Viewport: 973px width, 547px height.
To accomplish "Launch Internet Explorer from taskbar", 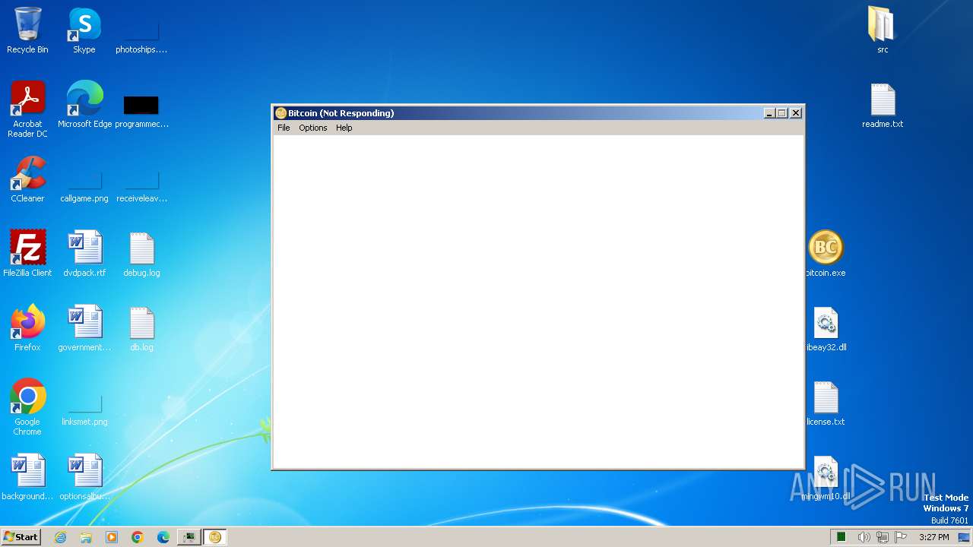I will [x=60, y=537].
